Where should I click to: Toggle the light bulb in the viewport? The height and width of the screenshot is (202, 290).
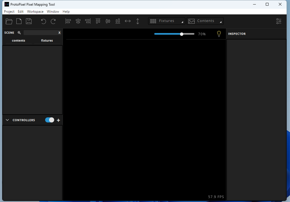click(x=219, y=34)
